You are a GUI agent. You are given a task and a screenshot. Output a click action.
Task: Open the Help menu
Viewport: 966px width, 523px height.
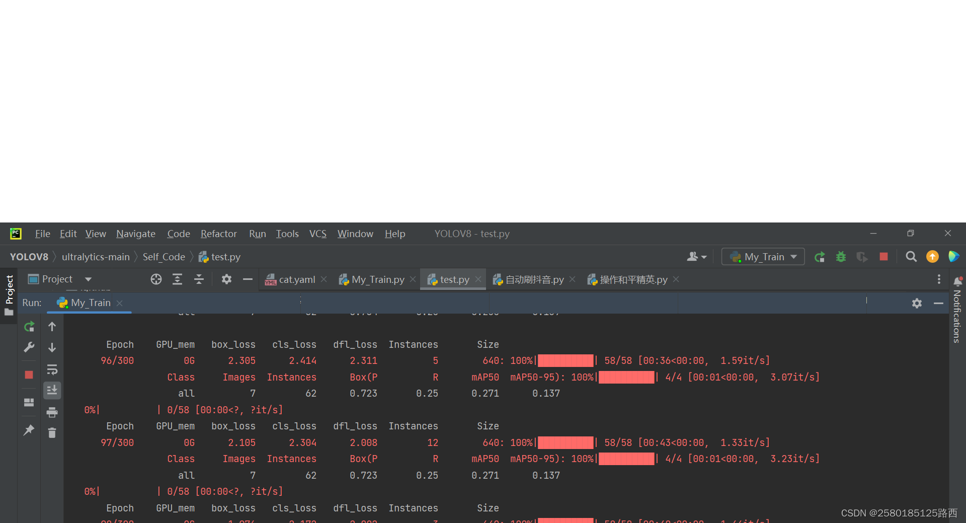pyautogui.click(x=395, y=234)
